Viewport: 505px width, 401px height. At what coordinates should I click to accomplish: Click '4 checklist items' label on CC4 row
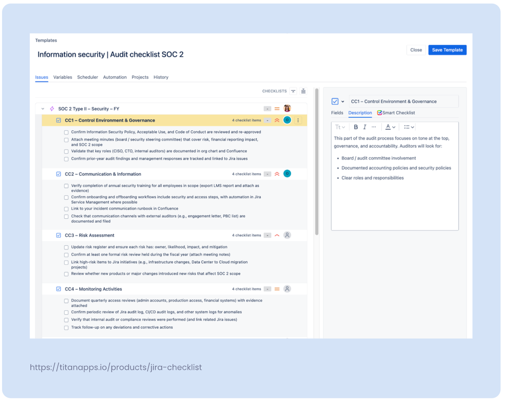click(246, 289)
